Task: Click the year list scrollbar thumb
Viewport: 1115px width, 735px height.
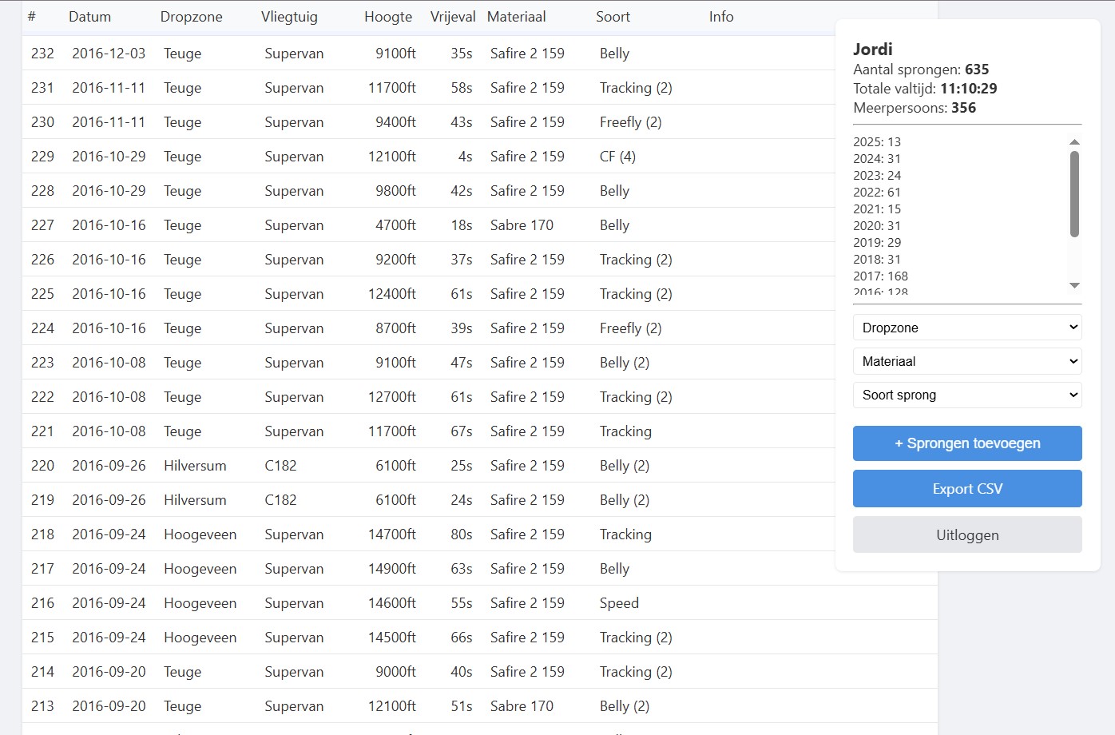Action: coord(1074,194)
